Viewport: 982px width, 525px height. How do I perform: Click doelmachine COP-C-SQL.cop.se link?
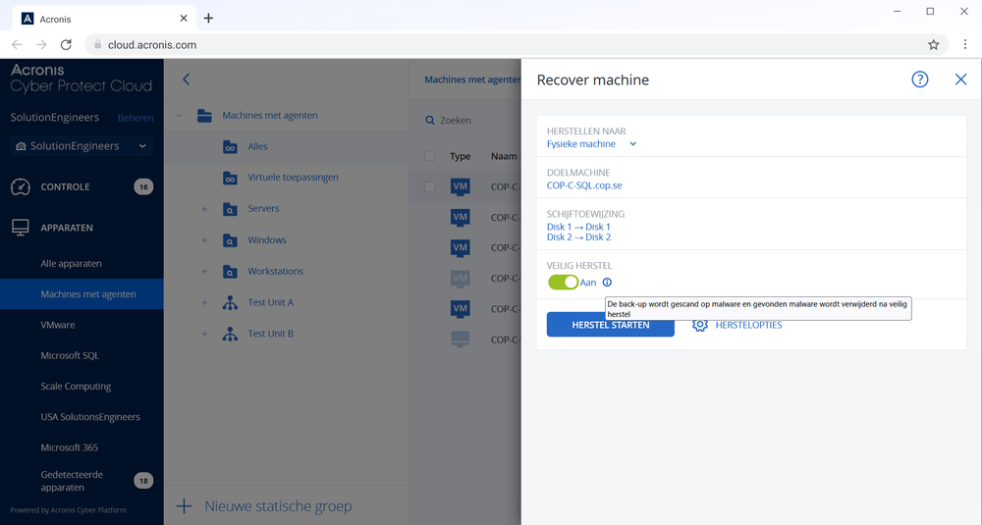coord(584,185)
